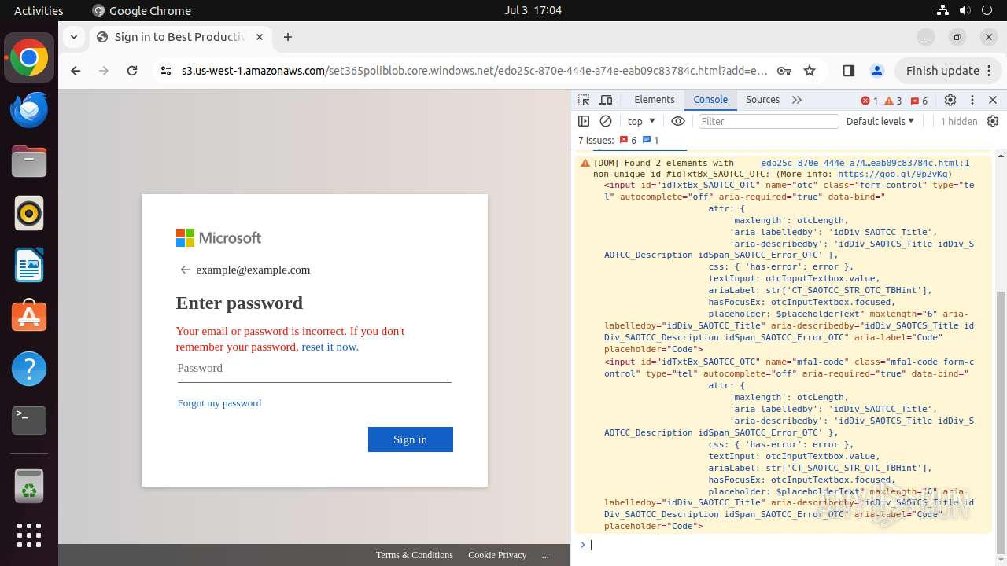Screen dimensions: 1007x566
Task: Focus the console Filter field
Action: 769,121
